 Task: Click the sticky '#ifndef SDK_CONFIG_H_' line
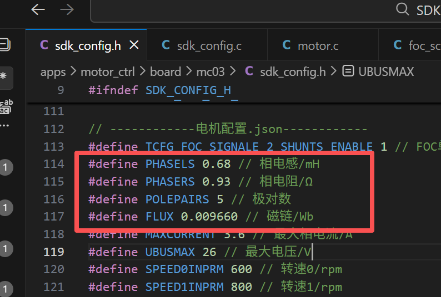(163, 91)
